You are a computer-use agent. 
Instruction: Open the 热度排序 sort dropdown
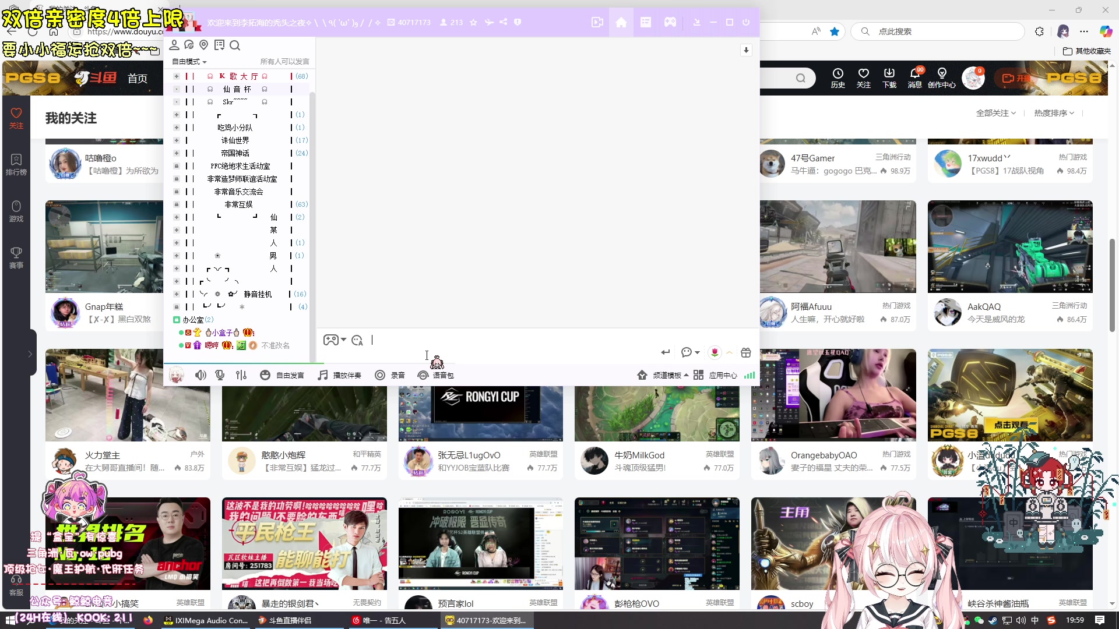click(1054, 113)
